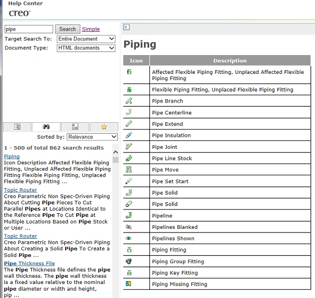Click the Pipelines Blanked icon
The height and width of the screenshot is (298, 315).
coord(129,227)
